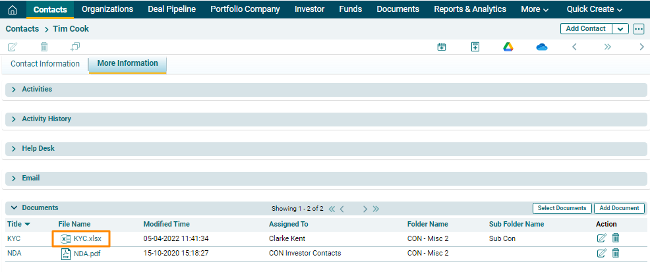Click the duplicate contact icon
650x272 pixels.
75,47
